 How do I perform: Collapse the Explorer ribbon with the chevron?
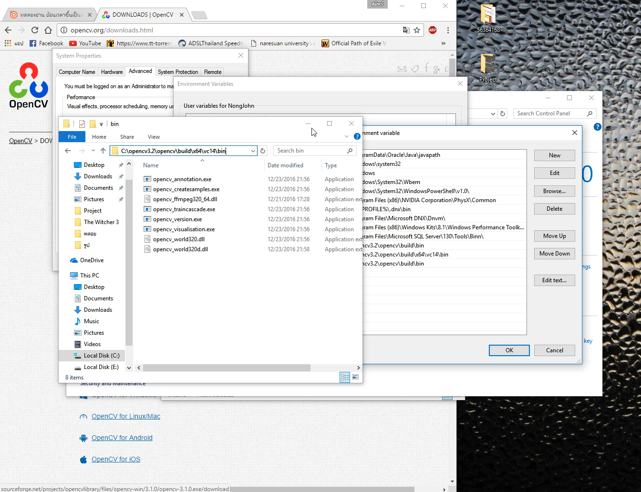click(x=346, y=136)
